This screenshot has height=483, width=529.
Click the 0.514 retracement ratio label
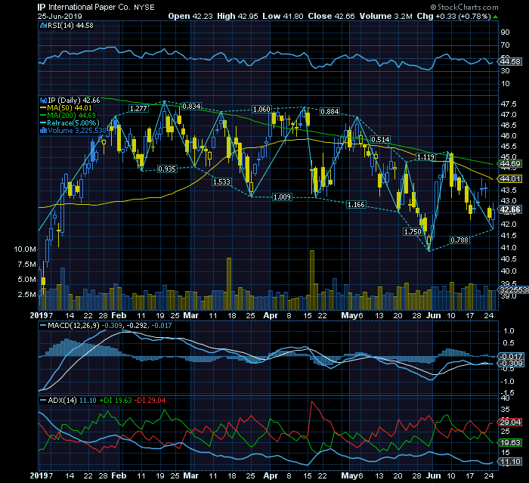(x=380, y=139)
